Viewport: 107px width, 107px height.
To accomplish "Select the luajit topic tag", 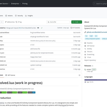I will pyautogui.click(x=91, y=36).
